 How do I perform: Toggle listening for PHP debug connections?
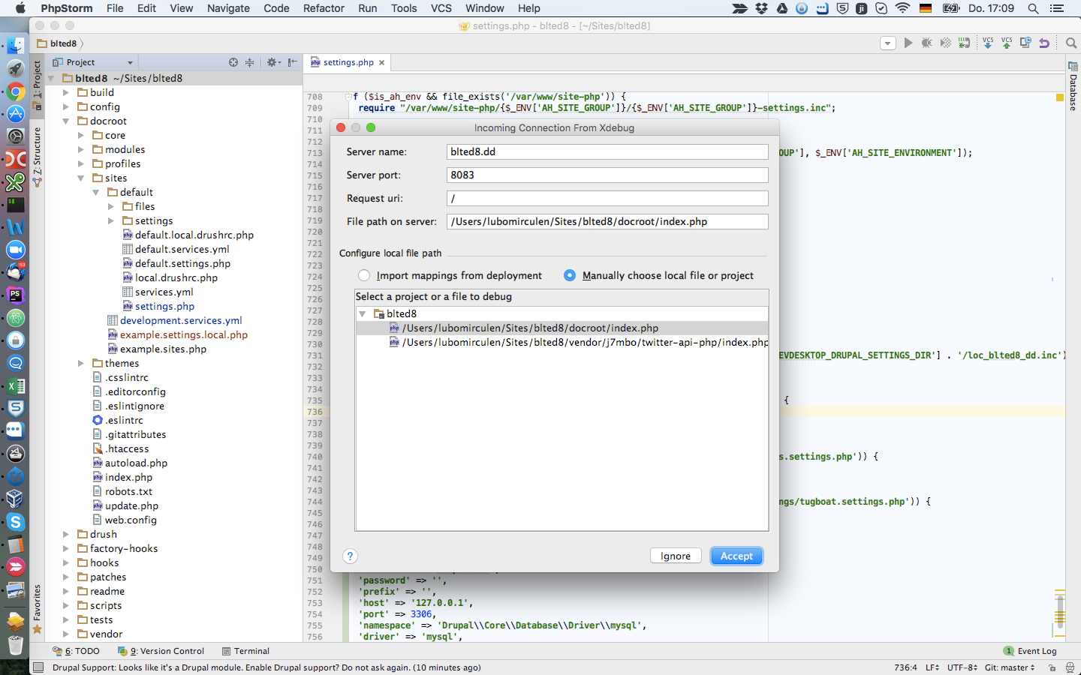point(965,43)
